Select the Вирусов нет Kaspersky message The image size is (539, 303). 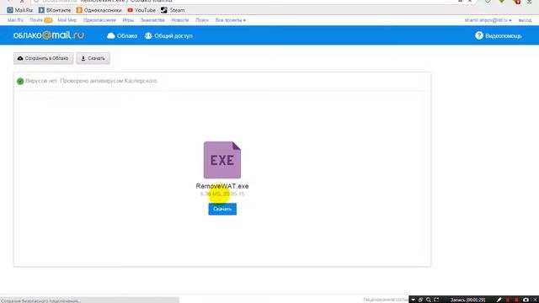coord(91,81)
